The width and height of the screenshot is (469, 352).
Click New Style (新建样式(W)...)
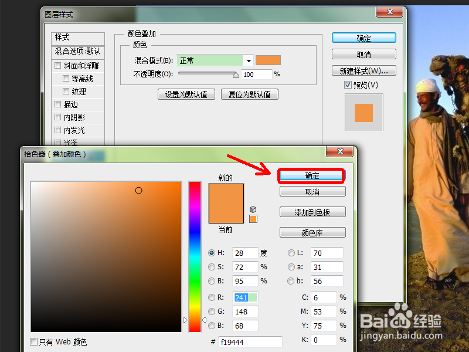(x=363, y=70)
